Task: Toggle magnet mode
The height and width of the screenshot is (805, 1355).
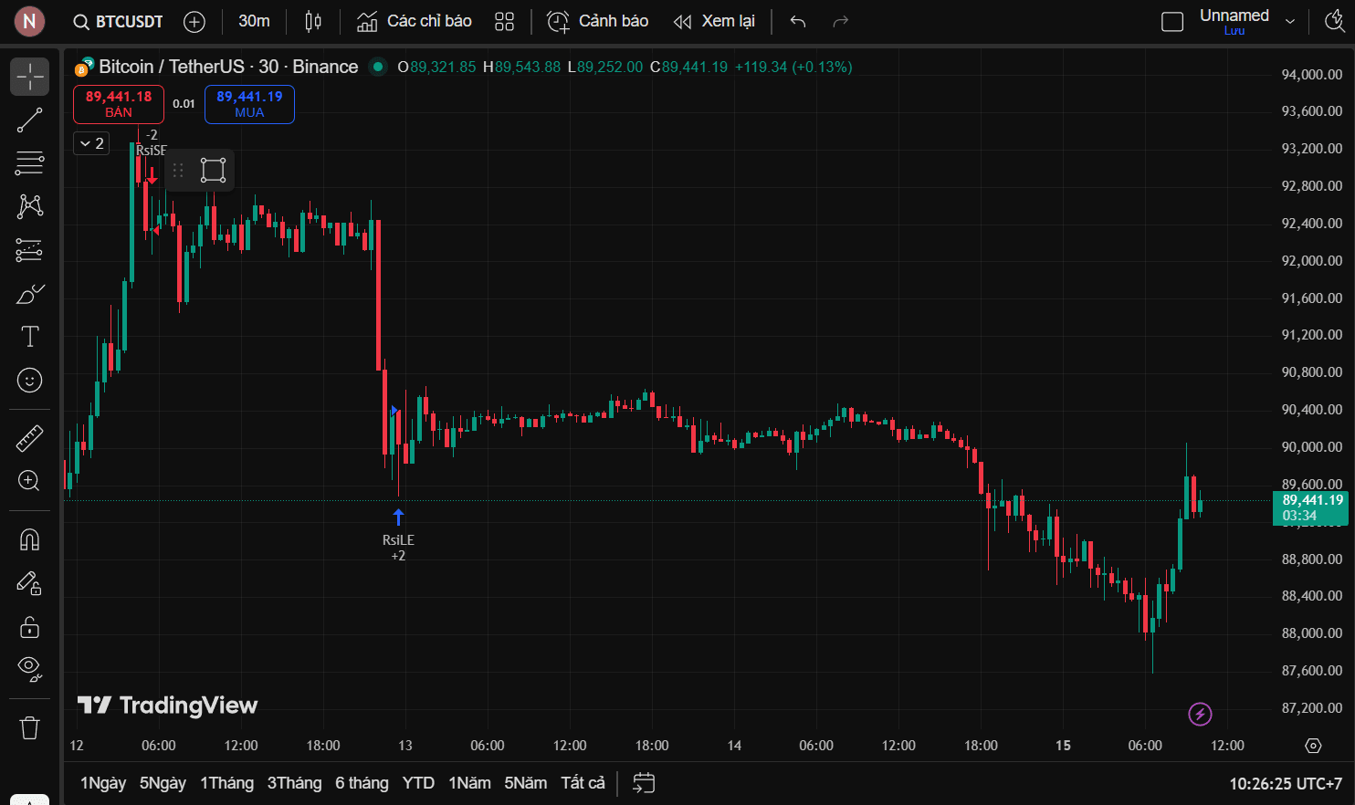Action: [x=29, y=539]
